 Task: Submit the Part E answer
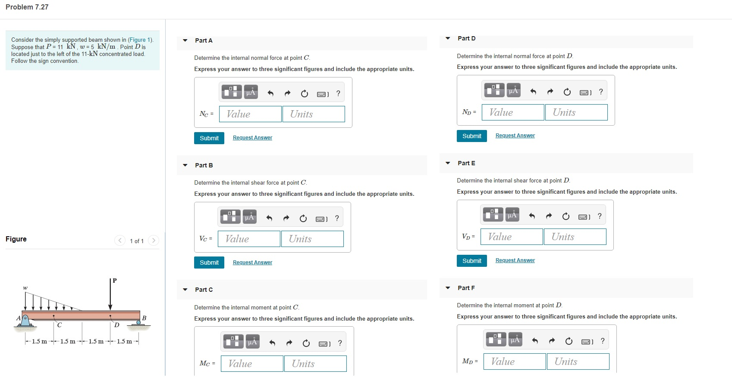tap(472, 261)
